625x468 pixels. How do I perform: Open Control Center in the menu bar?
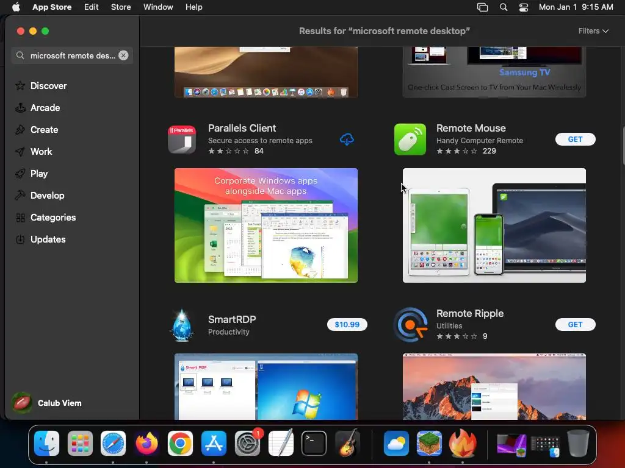pos(523,7)
